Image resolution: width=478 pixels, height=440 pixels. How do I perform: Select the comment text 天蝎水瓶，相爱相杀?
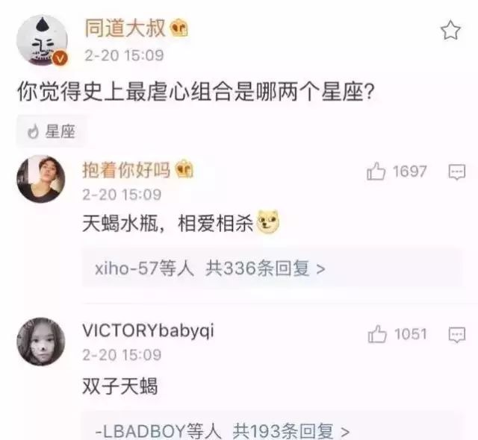(167, 224)
